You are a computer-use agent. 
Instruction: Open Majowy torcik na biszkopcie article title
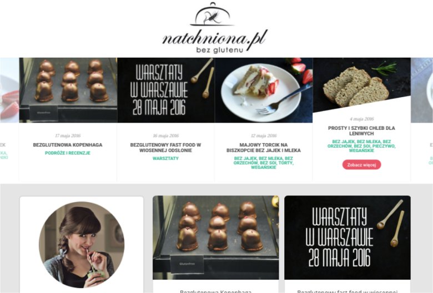tap(264, 148)
